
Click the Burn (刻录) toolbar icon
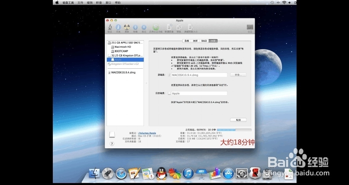[x=127, y=28]
